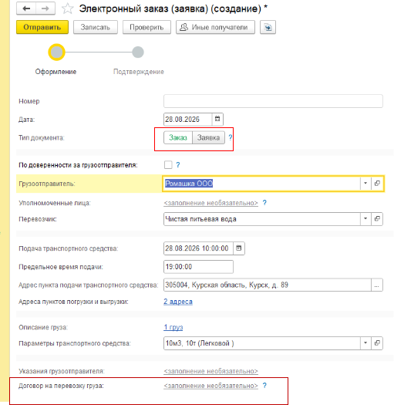The image size is (394, 405).
Task: Select the Оформление stage
Action: tap(56, 52)
